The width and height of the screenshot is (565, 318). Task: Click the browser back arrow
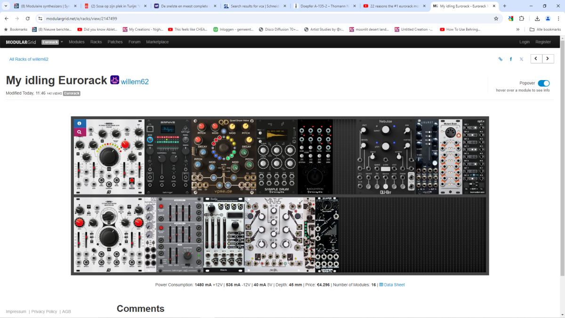point(7,18)
